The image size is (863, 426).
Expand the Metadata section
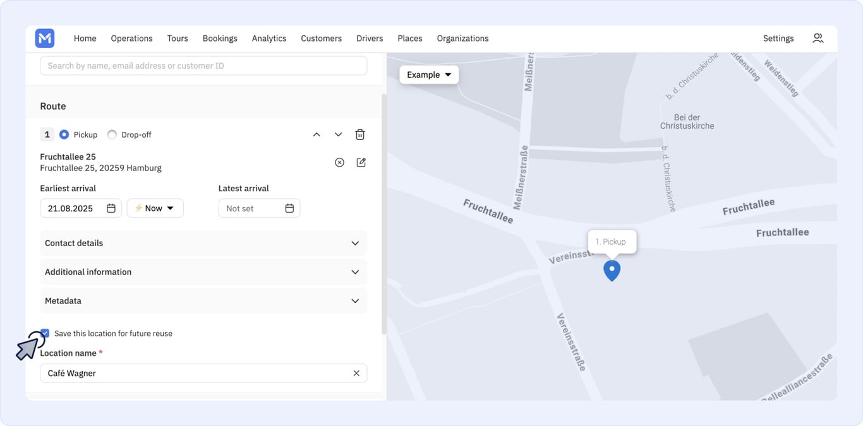click(x=203, y=301)
